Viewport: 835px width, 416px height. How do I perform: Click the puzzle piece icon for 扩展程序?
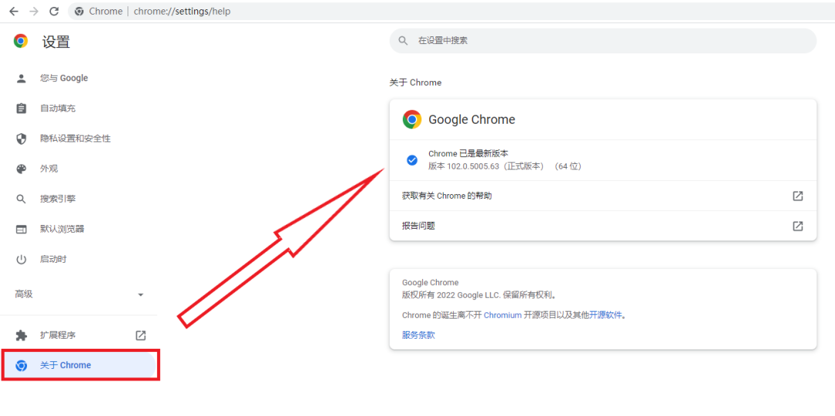tap(21, 336)
